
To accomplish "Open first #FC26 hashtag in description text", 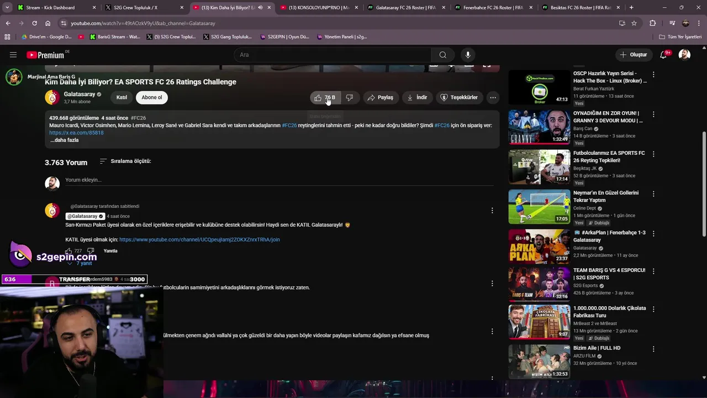I will pyautogui.click(x=289, y=125).
